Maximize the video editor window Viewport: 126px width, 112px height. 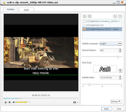(x=118, y=2)
